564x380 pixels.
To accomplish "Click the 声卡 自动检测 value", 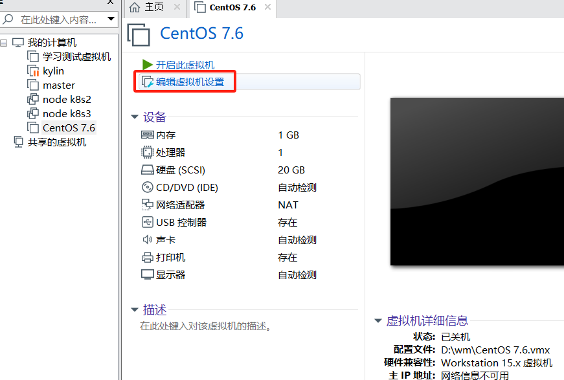I will point(297,240).
